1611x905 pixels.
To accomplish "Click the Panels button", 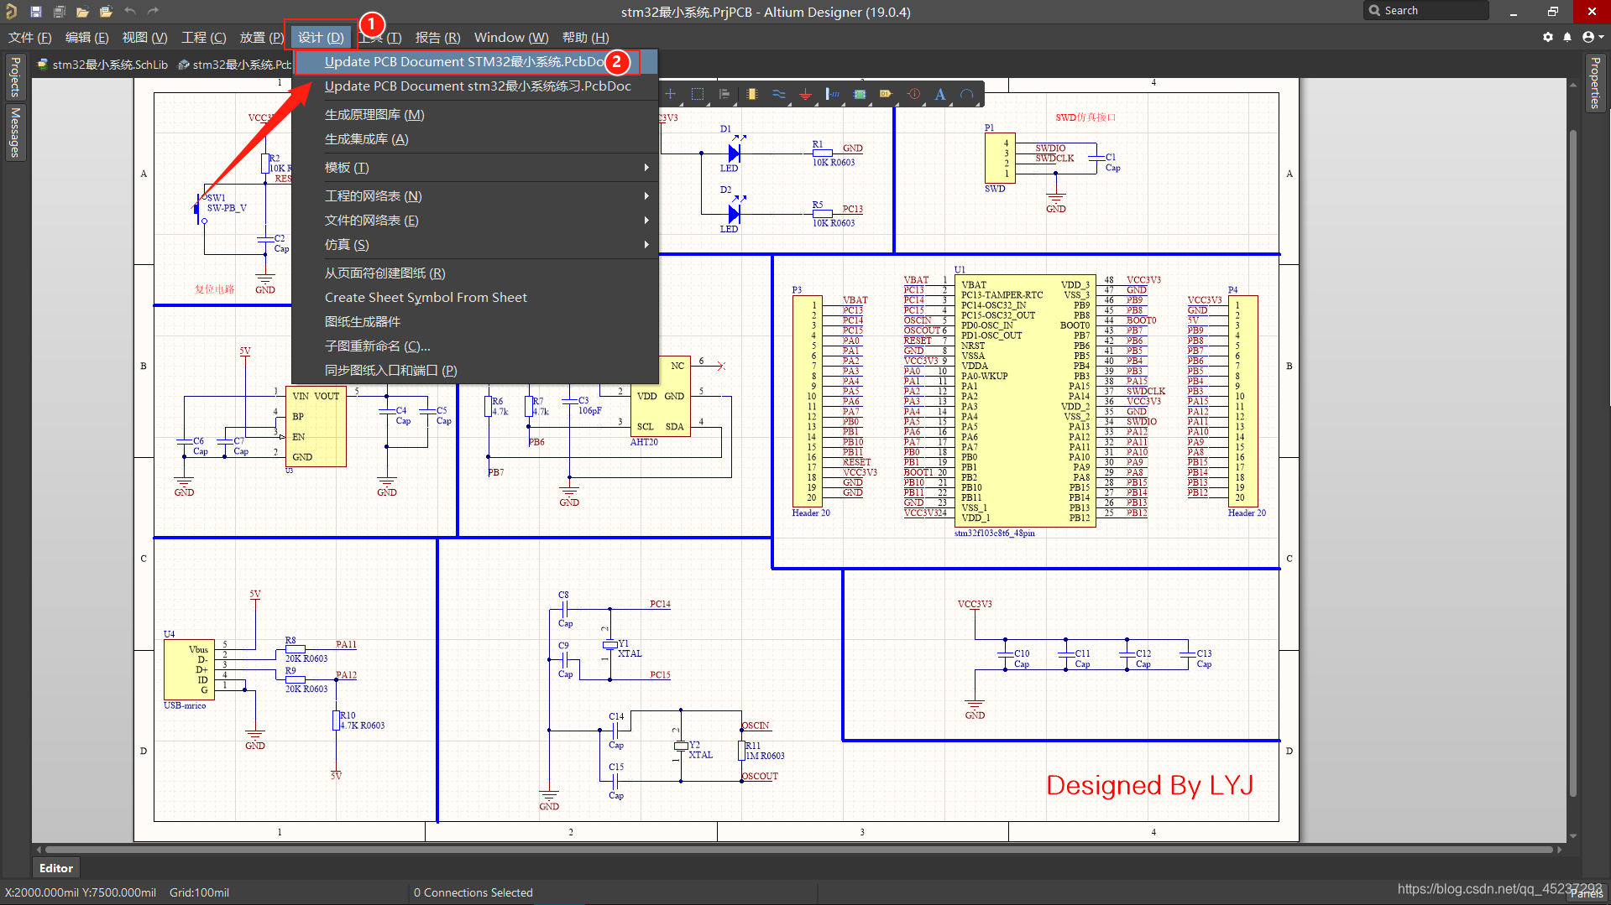I will 1586,894.
